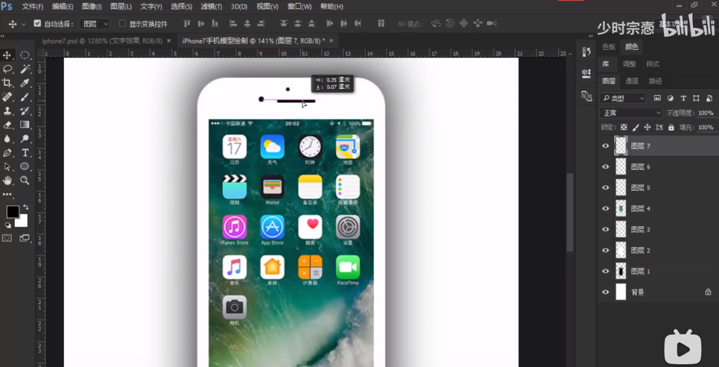Switch to the iphone7.psd document tab
Screen dimensions: 719x367
coord(102,41)
